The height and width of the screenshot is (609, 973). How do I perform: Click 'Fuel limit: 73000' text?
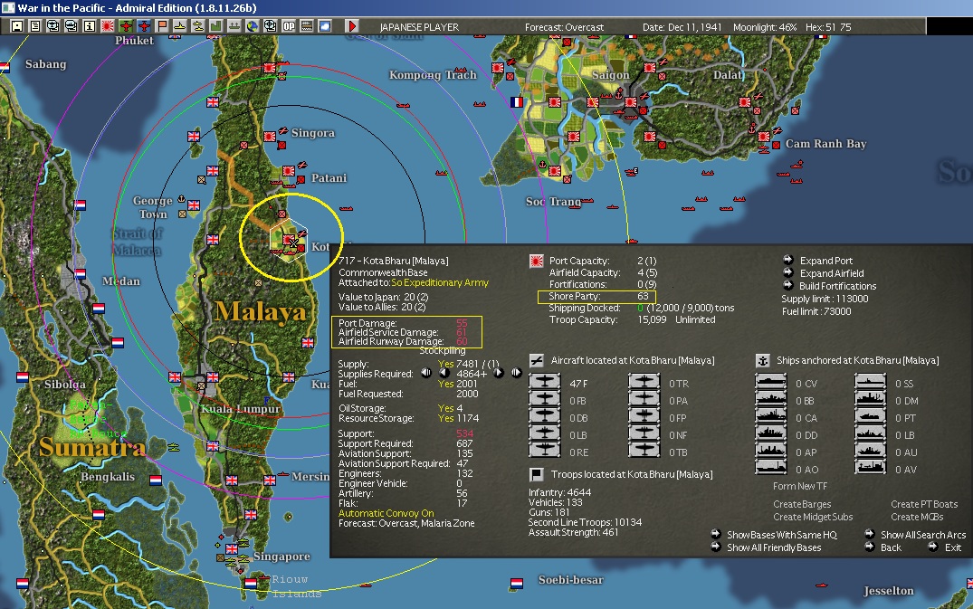[x=816, y=311]
